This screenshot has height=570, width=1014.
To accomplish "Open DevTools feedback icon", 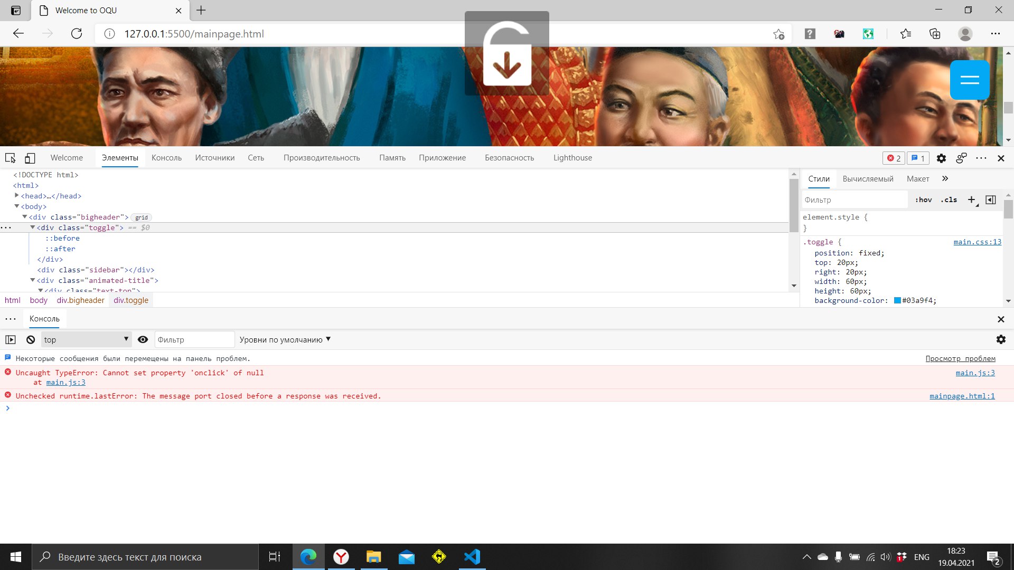I will pyautogui.click(x=961, y=158).
